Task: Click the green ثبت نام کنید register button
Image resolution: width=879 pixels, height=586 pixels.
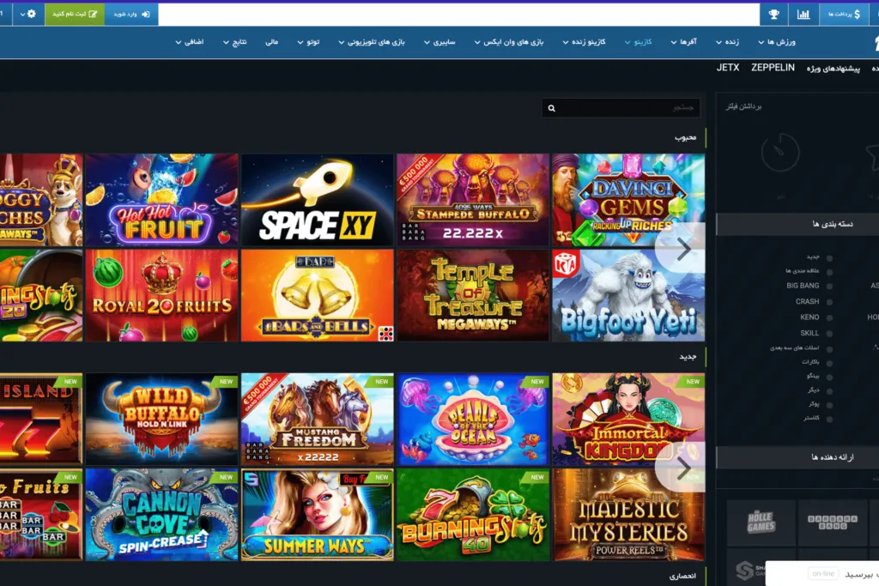Action: (75, 15)
